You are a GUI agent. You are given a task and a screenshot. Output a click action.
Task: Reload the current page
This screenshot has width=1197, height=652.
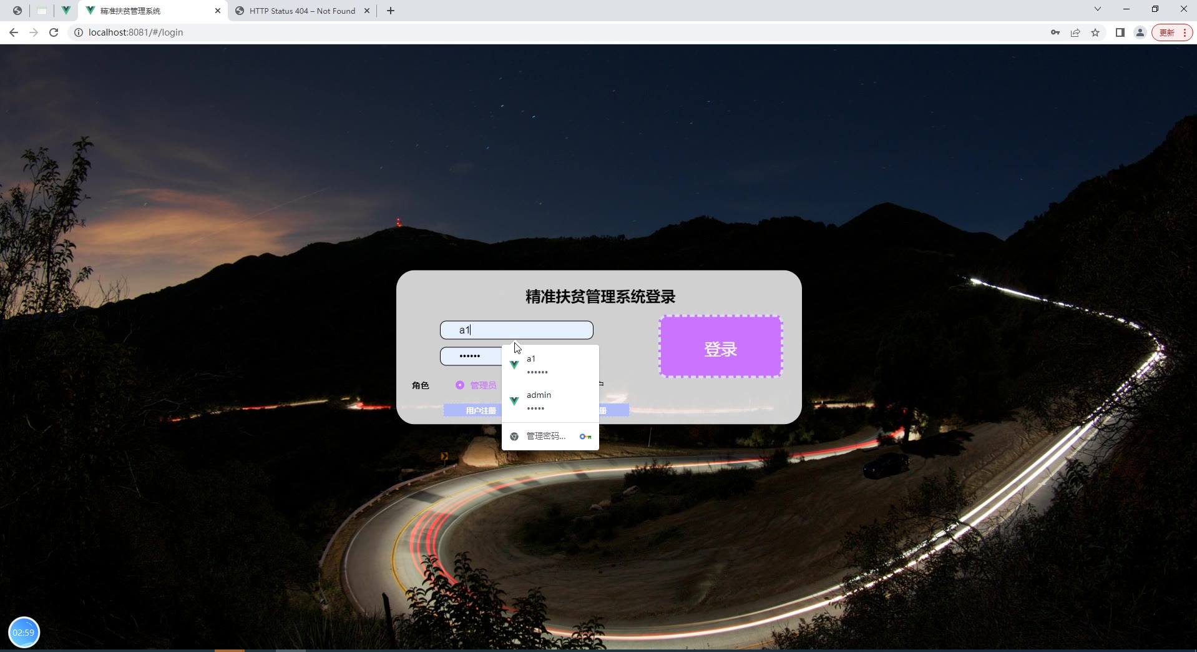coord(54,32)
